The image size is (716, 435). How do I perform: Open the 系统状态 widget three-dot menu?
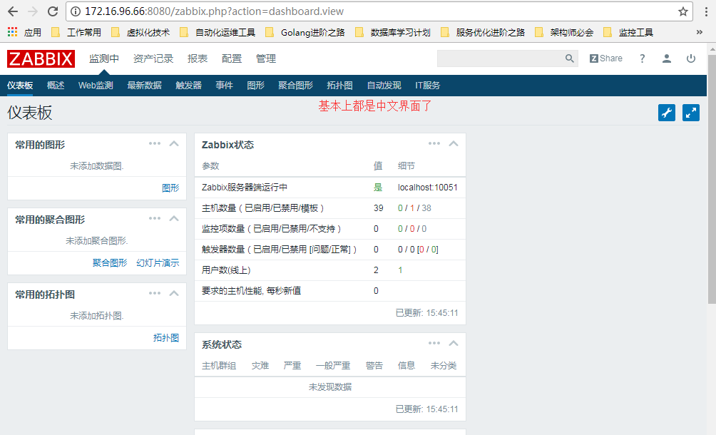tap(434, 343)
